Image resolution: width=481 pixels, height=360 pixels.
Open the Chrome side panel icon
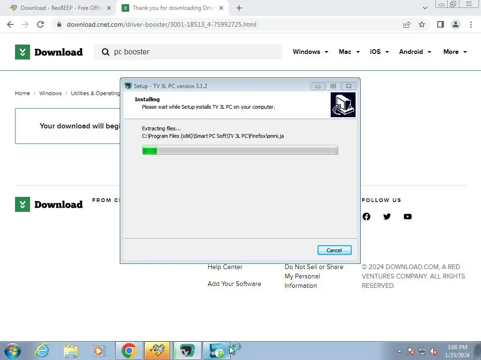[441, 24]
